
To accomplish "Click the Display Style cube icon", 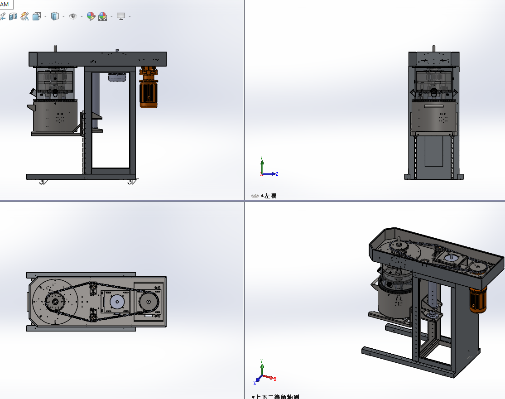I will coord(55,16).
